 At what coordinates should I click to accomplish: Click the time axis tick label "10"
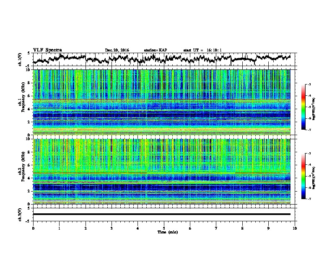(295, 228)
